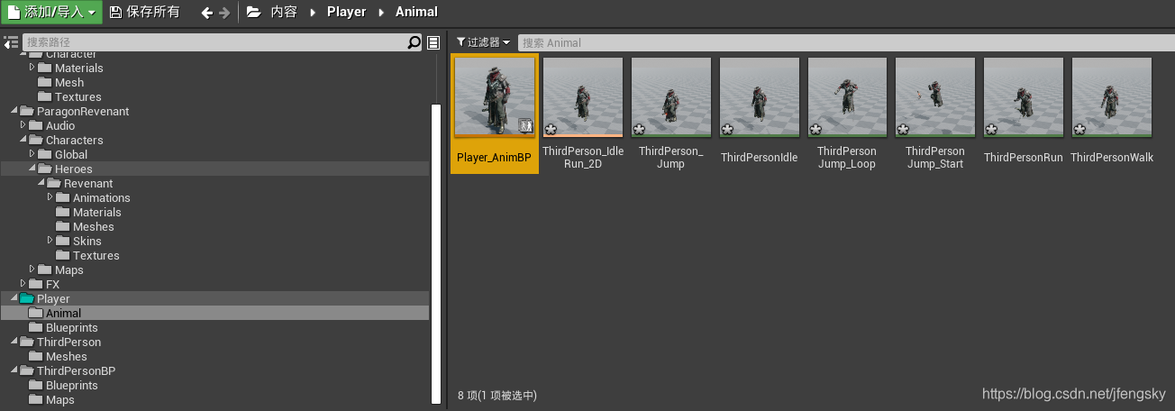Select the Textures folder under Revenant
Screen dimensions: 1175x411
point(96,256)
